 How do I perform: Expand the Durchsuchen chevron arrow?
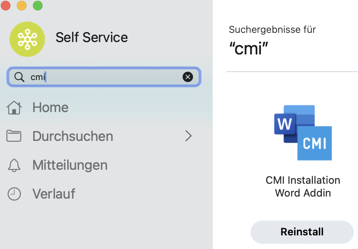coord(188,137)
